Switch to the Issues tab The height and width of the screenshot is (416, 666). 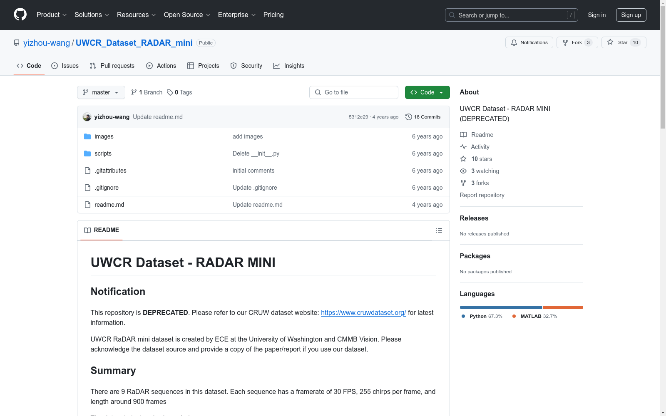65,66
